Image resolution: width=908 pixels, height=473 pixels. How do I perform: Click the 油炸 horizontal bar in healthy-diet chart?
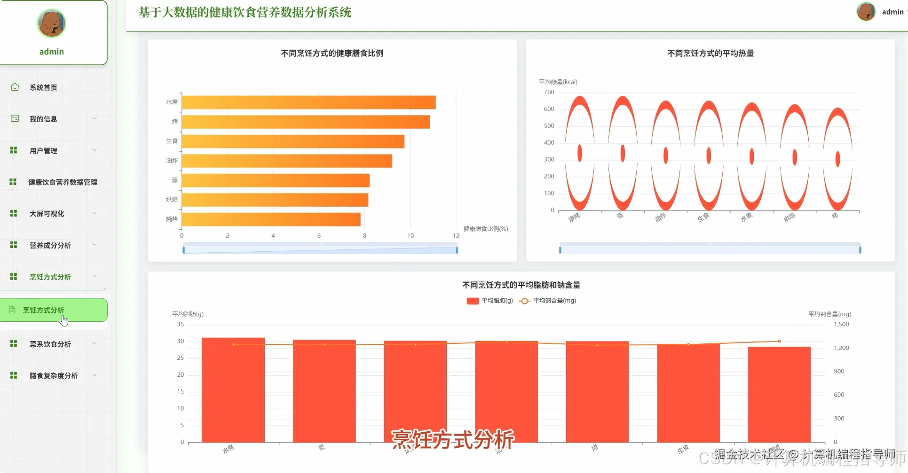point(287,161)
